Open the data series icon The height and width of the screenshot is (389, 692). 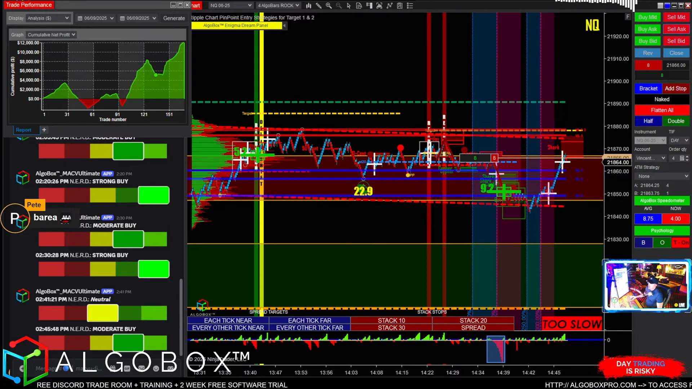379,5
